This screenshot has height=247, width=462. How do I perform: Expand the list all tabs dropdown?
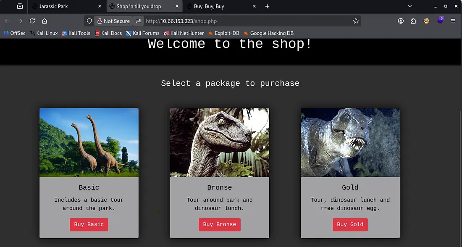click(410, 6)
